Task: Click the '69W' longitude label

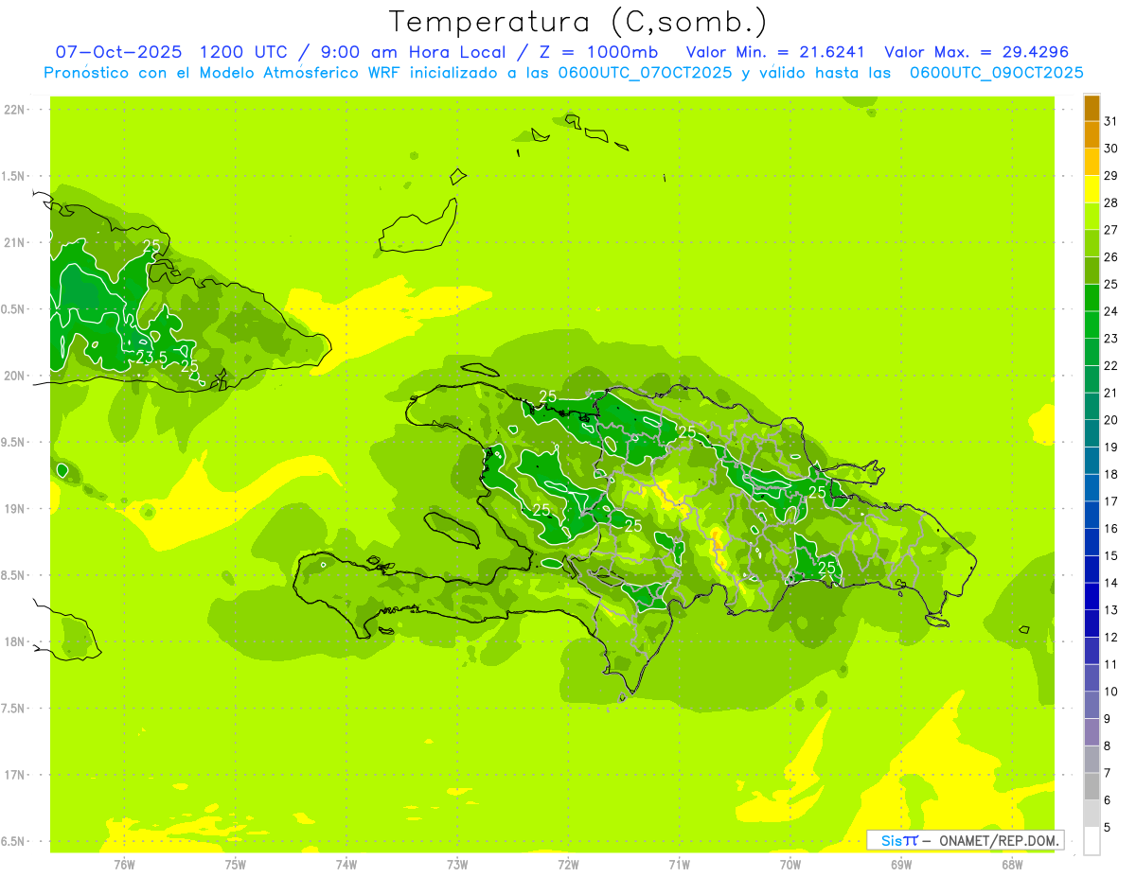Action: (901, 864)
